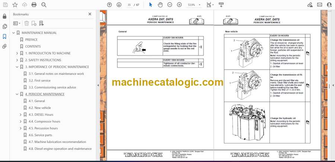
Task: Select the 4.2. New vehicle bookmark
Action: click(x=40, y=108)
